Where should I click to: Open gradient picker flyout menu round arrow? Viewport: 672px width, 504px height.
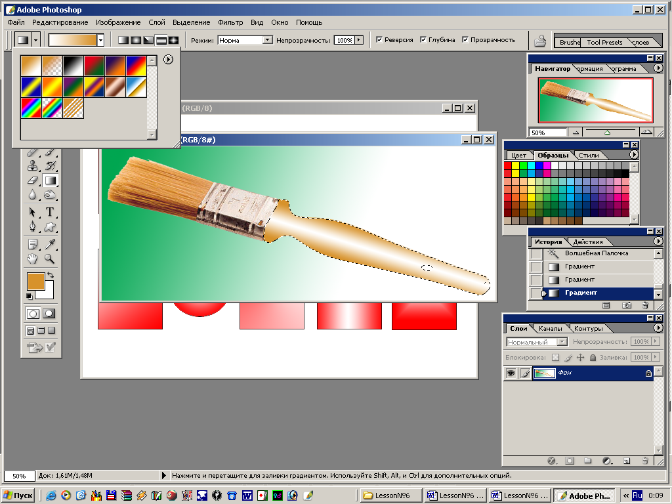coord(168,60)
